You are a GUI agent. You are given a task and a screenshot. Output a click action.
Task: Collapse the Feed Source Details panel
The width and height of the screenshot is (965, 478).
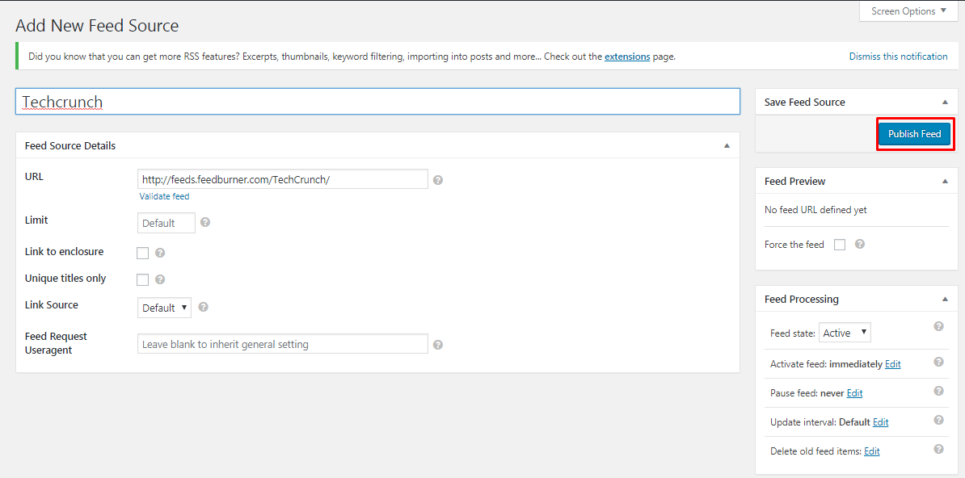pyautogui.click(x=727, y=146)
